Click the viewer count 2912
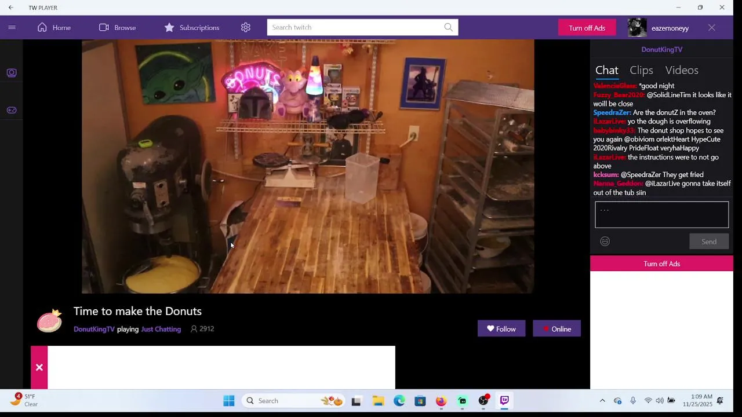This screenshot has width=742, height=417. click(202, 329)
